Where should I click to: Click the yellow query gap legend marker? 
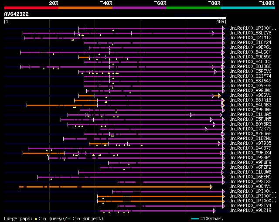pos(36,219)
